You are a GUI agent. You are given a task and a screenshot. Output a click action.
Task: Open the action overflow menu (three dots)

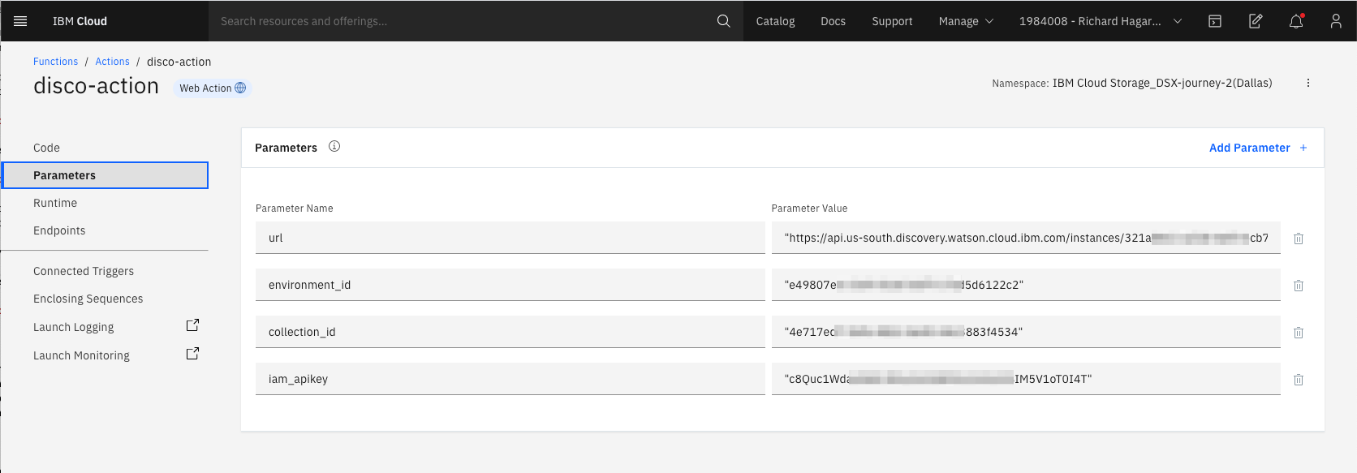click(x=1308, y=83)
